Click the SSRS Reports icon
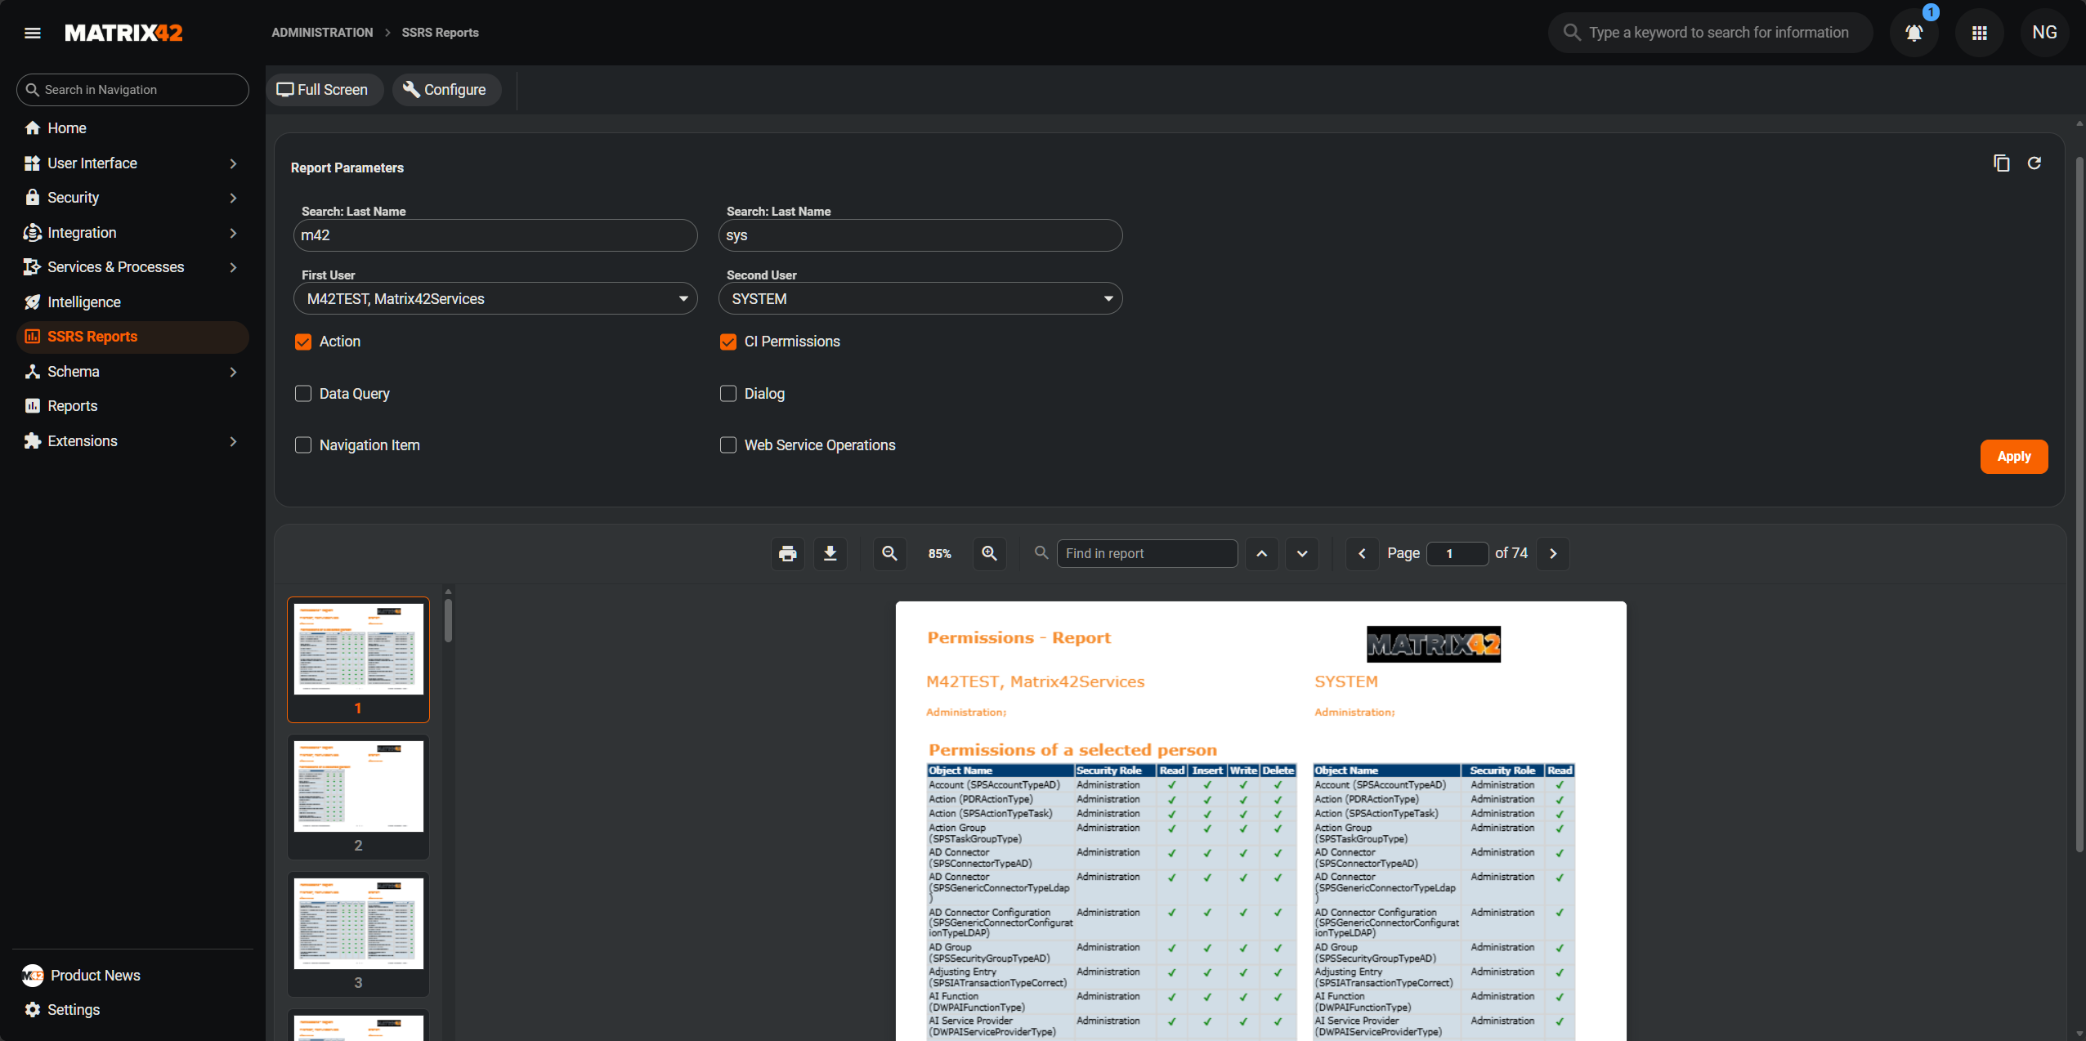2086x1041 pixels. pos(33,337)
